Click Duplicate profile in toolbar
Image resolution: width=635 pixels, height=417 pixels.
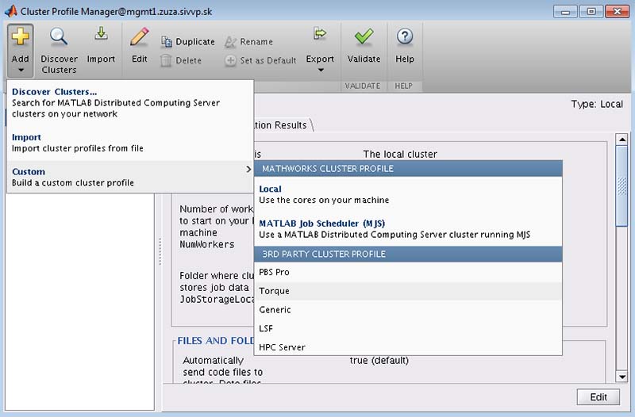[x=187, y=42]
